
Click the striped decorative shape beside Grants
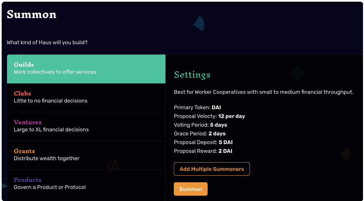(113, 166)
